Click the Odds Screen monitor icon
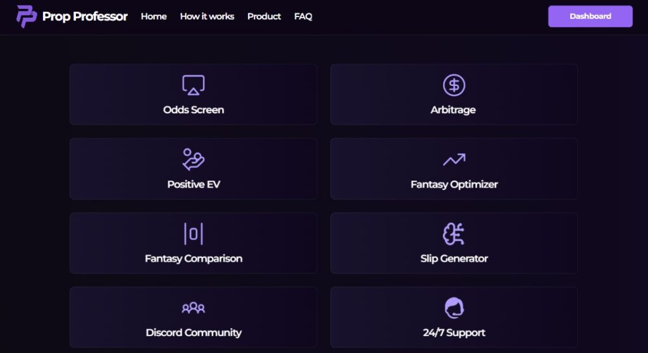 [x=193, y=85]
